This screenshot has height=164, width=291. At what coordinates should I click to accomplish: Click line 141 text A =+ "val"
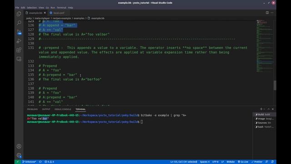pyautogui.click(x=53, y=102)
